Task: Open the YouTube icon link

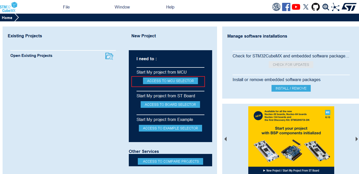Action: [x=296, y=7]
